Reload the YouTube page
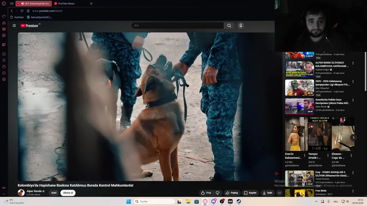367x206 pixels. [22, 11]
